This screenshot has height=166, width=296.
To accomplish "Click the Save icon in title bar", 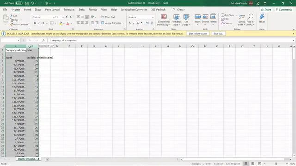I will pyautogui.click(x=27, y=3).
